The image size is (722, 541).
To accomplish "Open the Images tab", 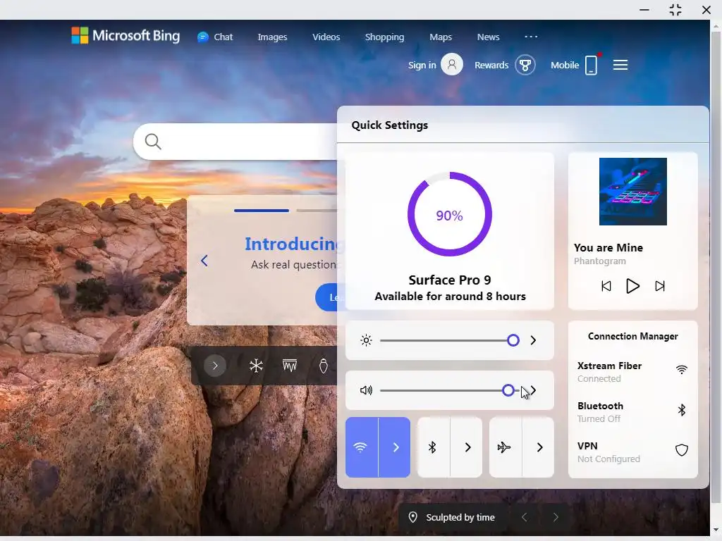I will point(272,37).
